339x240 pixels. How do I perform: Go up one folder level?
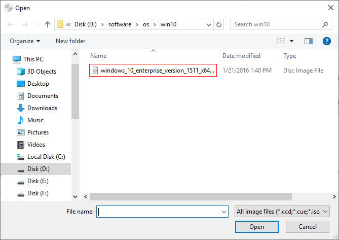(48, 24)
